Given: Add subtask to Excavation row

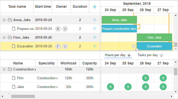Looking at the screenshot, I should 95,46.
